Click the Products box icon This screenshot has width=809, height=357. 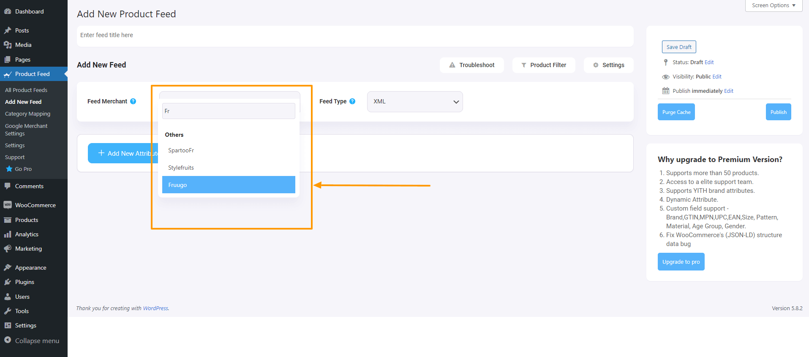8,220
